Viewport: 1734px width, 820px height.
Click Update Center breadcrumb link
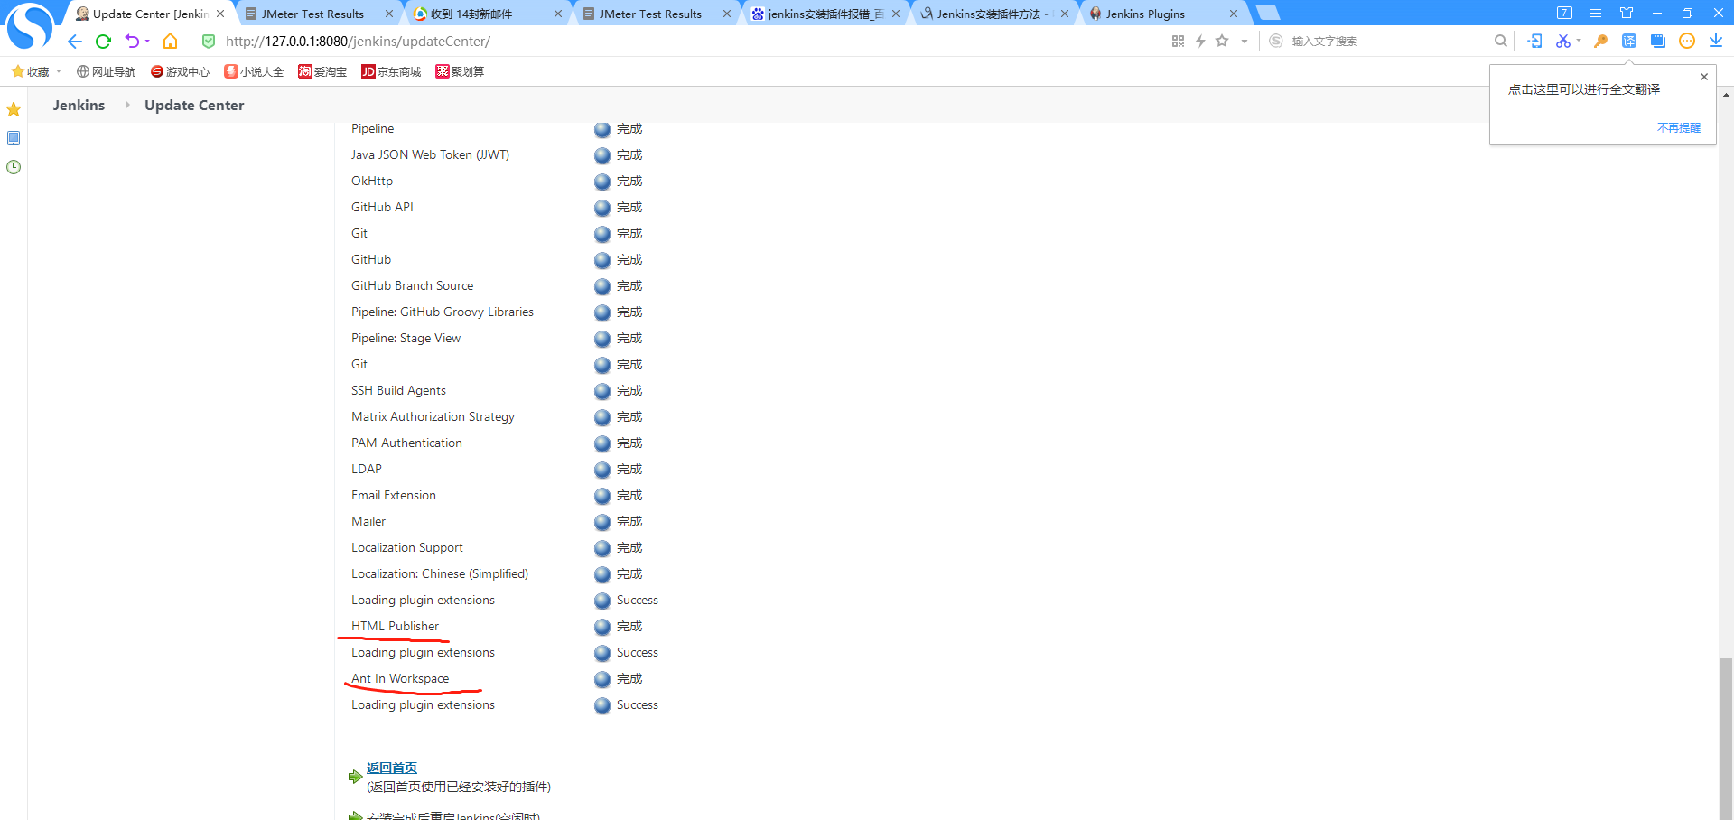[194, 105]
